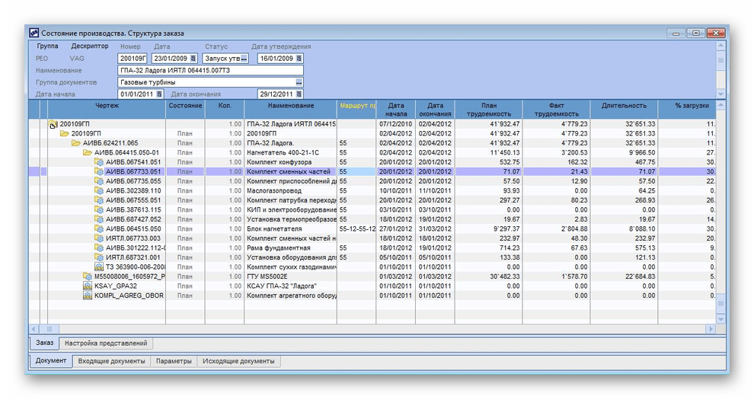Click the assembly icon of ИЯТЛ.067733.003
Image resolution: width=754 pixels, height=399 pixels.
click(x=99, y=238)
